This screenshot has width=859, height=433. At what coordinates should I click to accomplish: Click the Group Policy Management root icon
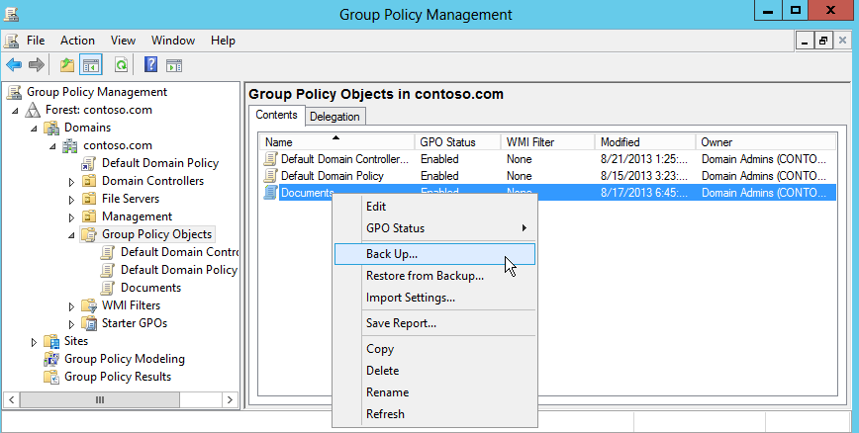pos(14,92)
